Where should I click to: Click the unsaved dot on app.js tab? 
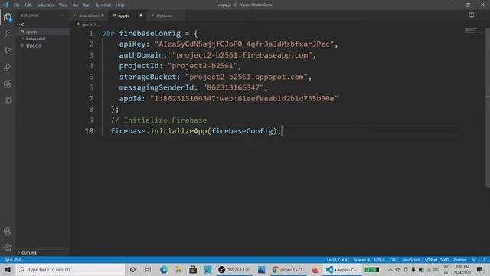point(141,15)
